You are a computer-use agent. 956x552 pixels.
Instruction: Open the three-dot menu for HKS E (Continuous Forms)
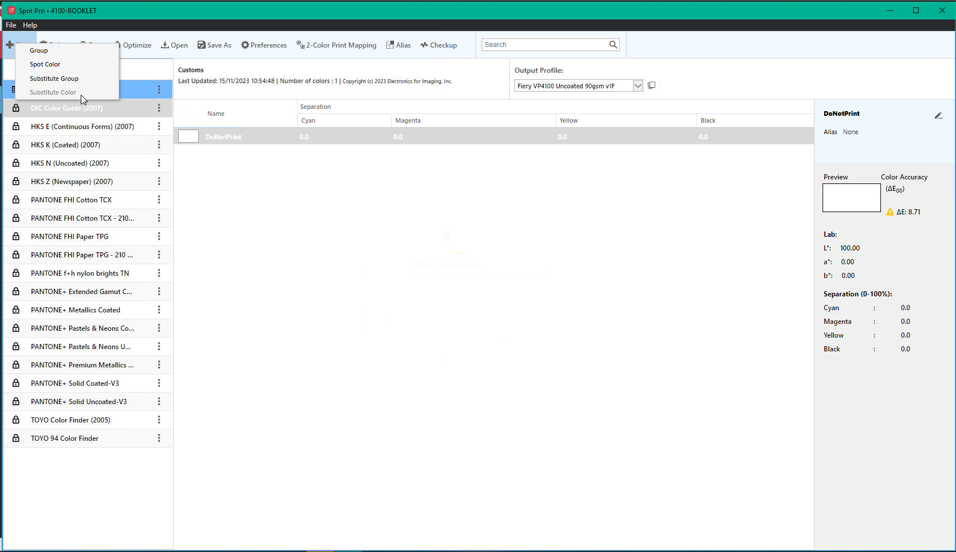(159, 126)
